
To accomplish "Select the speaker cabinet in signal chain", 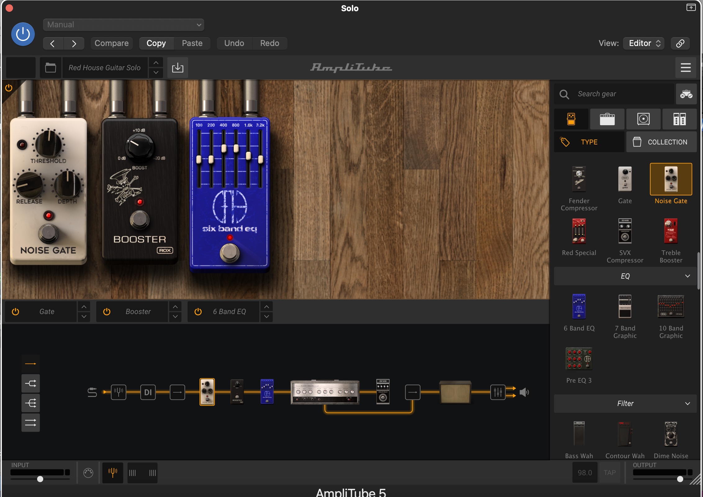I will point(455,392).
